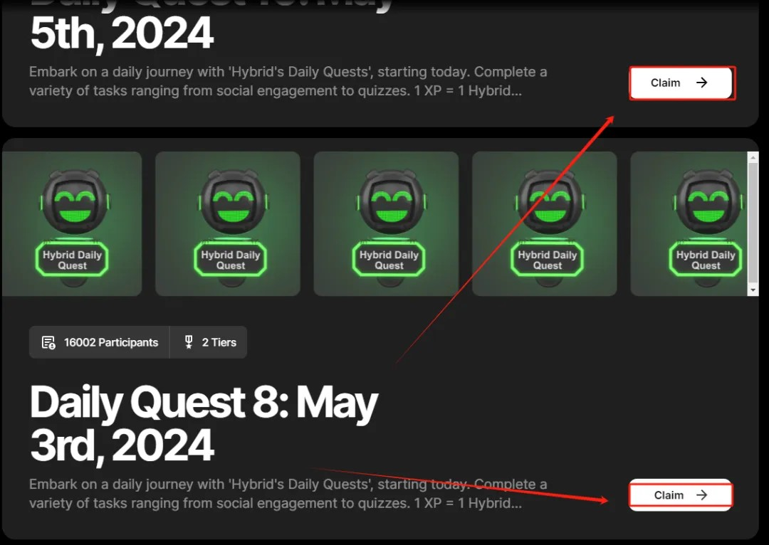Click the "5th, 2024" quest heading

122,33
